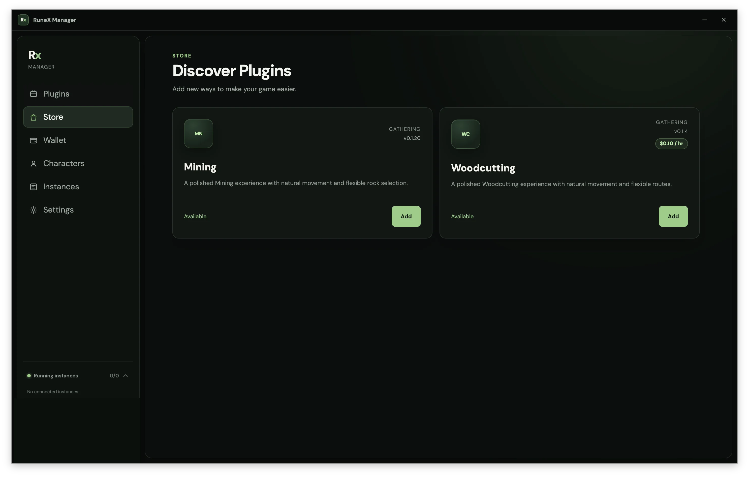749x477 pixels.
Task: Click 'Add new ways to make your game easier' subtitle
Action: point(234,89)
